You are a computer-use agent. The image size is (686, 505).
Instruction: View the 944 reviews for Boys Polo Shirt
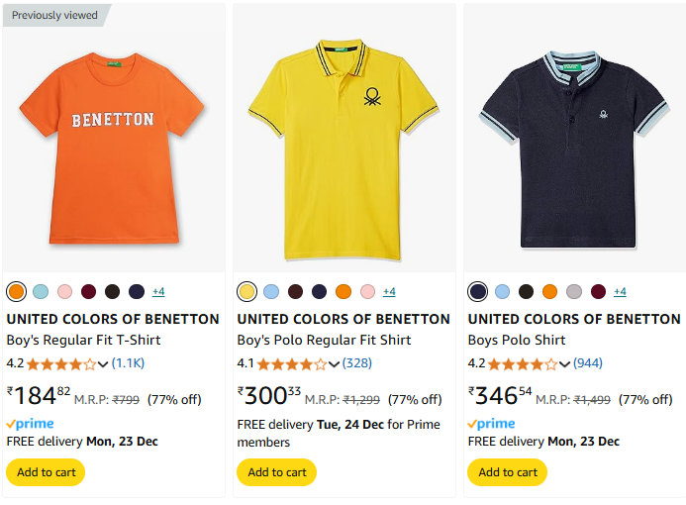tap(588, 363)
